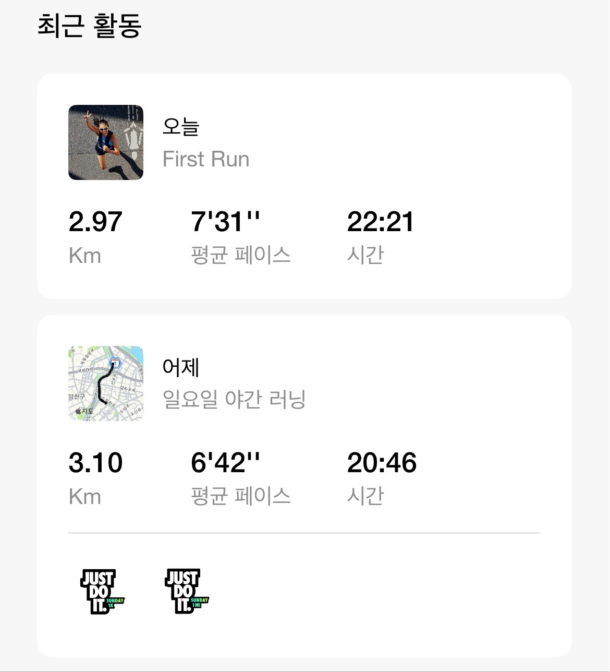610x672 pixels.
Task: Open the First Run photo thumbnail
Action: coord(106,142)
